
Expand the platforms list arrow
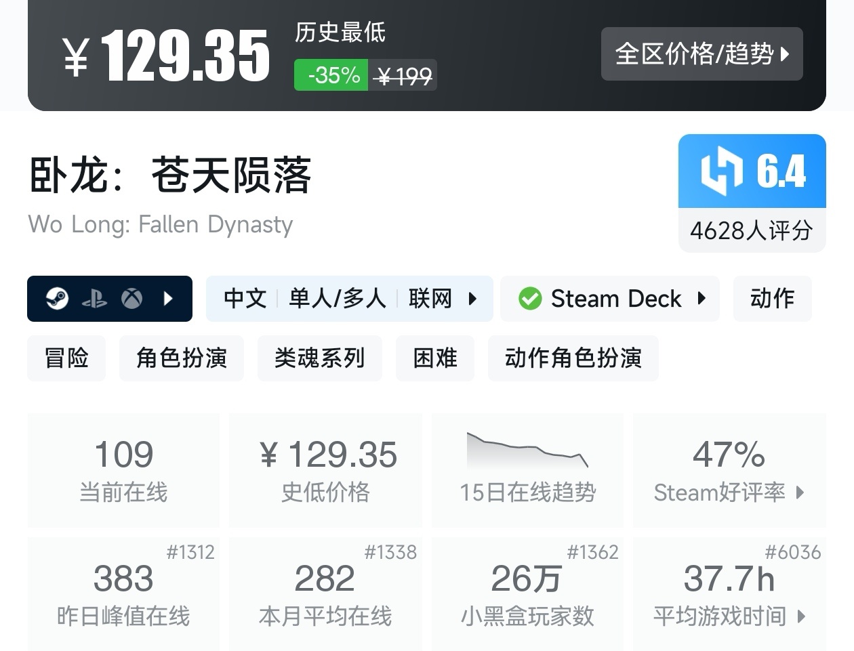(168, 298)
